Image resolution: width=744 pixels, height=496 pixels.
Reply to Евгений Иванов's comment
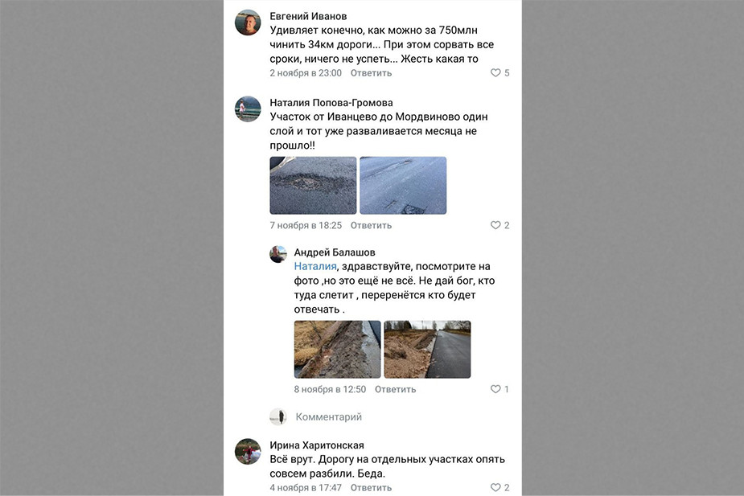(371, 73)
